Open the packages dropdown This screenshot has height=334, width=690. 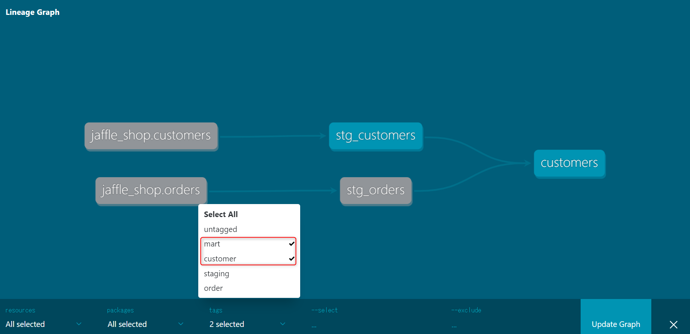(145, 324)
